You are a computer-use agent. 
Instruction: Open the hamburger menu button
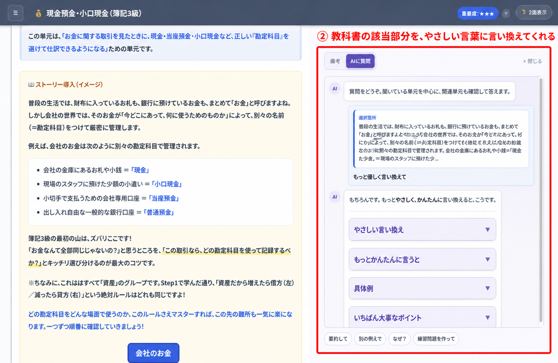[15, 13]
